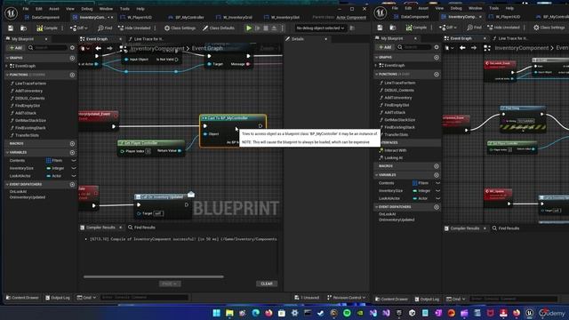Viewport: 569px width, 320px height.
Task: Open Interact With interface in right window
Action: [x=395, y=150]
